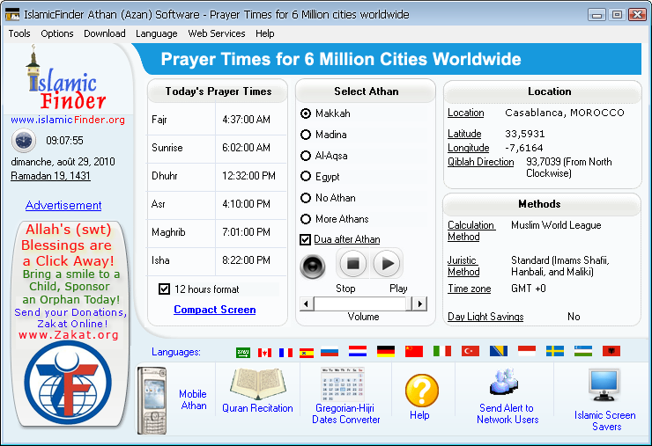Click the clock icon beside the time
The image size is (652, 446).
[24, 141]
